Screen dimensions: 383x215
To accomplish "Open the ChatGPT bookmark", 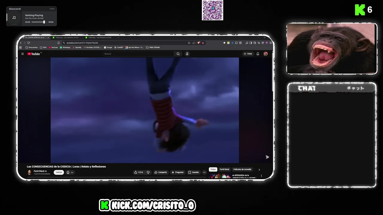I will (x=119, y=47).
